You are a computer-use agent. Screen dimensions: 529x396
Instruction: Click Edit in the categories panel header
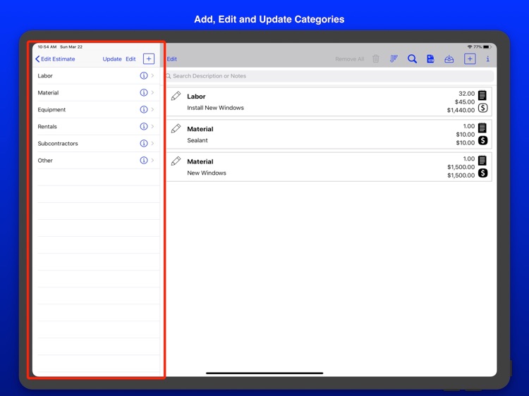pos(130,59)
